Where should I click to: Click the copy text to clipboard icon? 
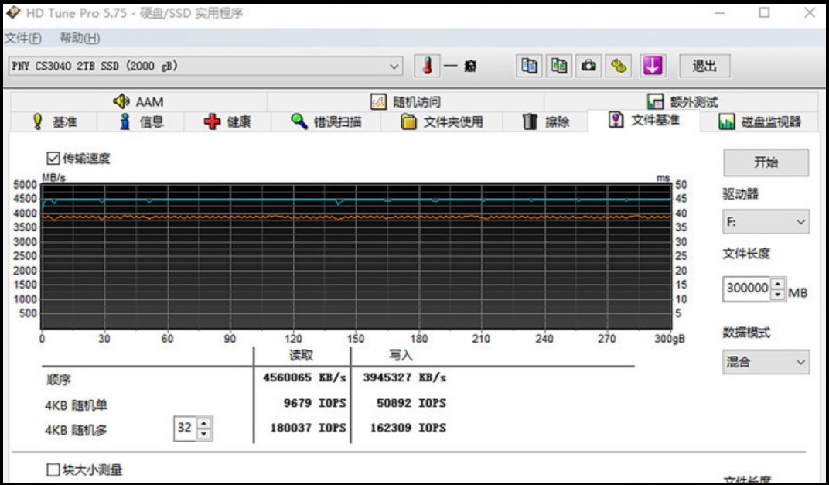click(x=529, y=67)
